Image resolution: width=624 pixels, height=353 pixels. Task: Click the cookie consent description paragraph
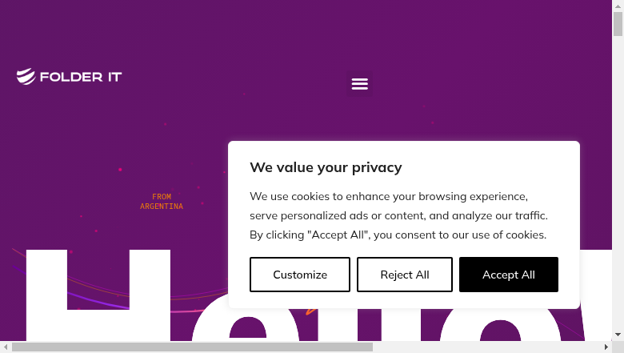pos(398,215)
